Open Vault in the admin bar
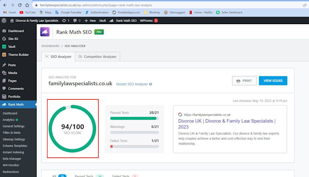 point(102,20)
